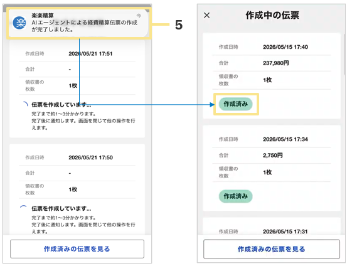The image size is (347, 266).
Task: Tap left screen 作成済みの伝票を見る button
Action: pyautogui.click(x=77, y=249)
